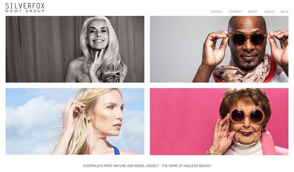Image resolution: width=294 pixels, height=172 pixels.
Task: Click the 'Australia's First Mature Age Model Agency' tagline
Action: 147,166
